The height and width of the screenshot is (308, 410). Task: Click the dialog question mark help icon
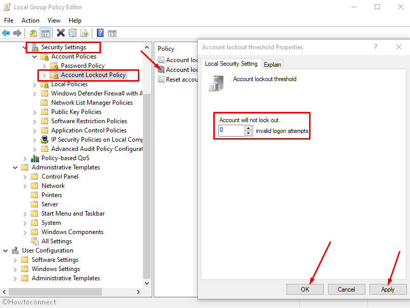pos(376,47)
